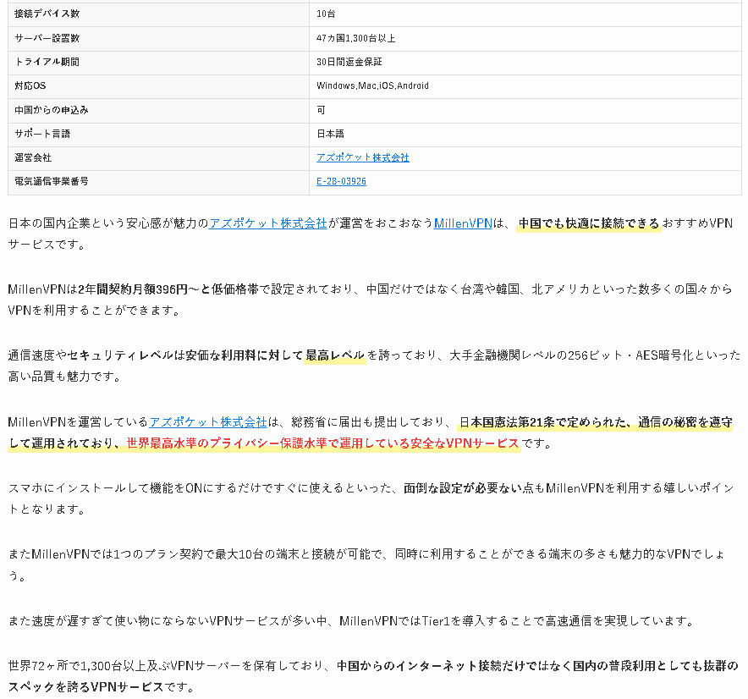Click the highlighted text 中国でも快適に接続できる

pyautogui.click(x=588, y=223)
